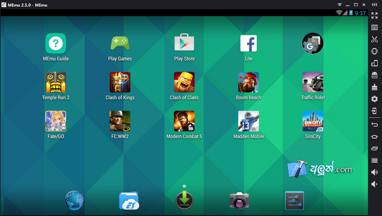The height and width of the screenshot is (216, 382).
Task: Open Fate/GO game
Action: (x=55, y=121)
